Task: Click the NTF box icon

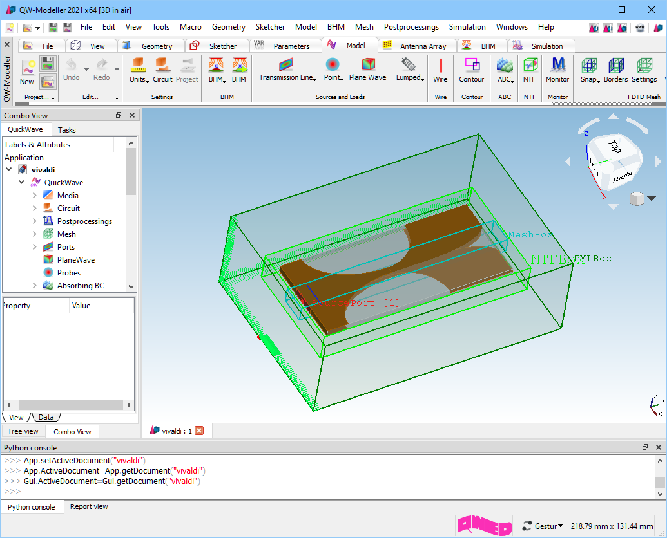Action: tap(530, 70)
